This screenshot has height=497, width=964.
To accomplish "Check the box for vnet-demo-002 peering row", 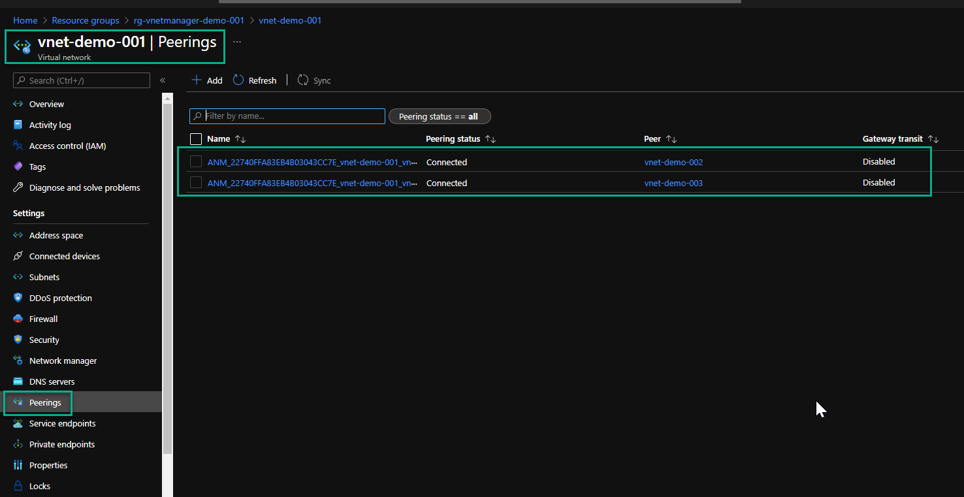I will [196, 161].
